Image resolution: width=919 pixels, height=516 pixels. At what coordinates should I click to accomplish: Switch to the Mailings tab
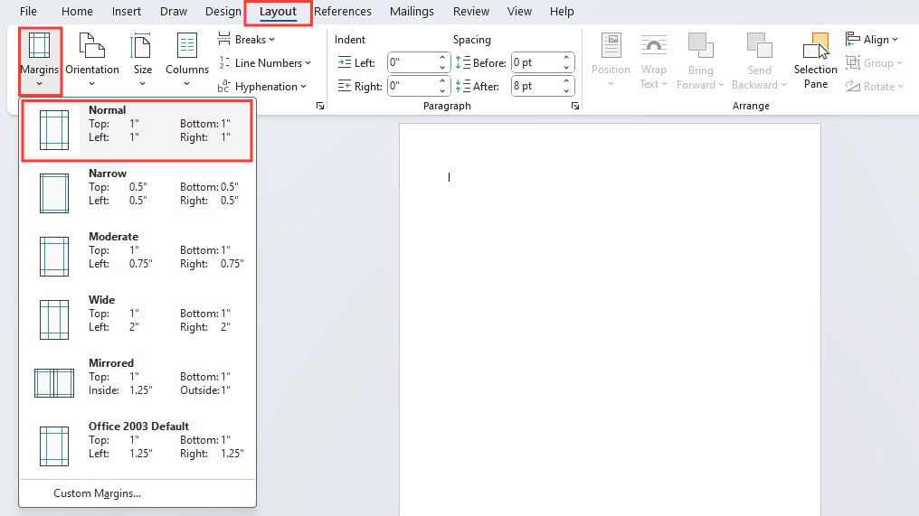[x=412, y=11]
